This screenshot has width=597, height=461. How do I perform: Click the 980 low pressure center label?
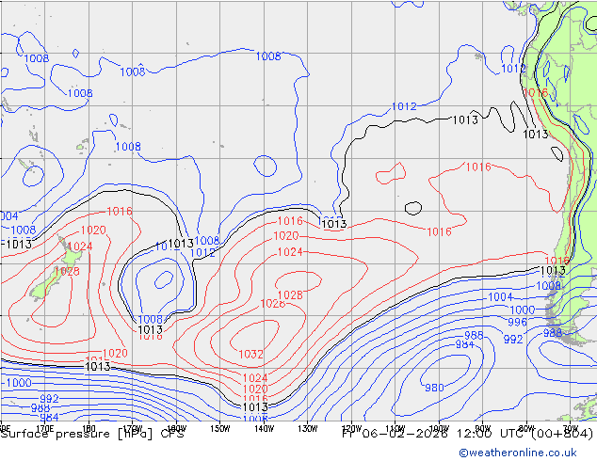click(x=434, y=388)
